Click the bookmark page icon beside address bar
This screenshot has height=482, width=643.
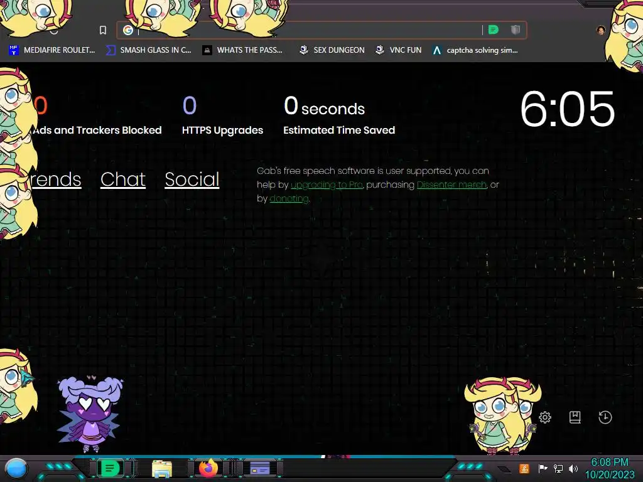coord(103,30)
